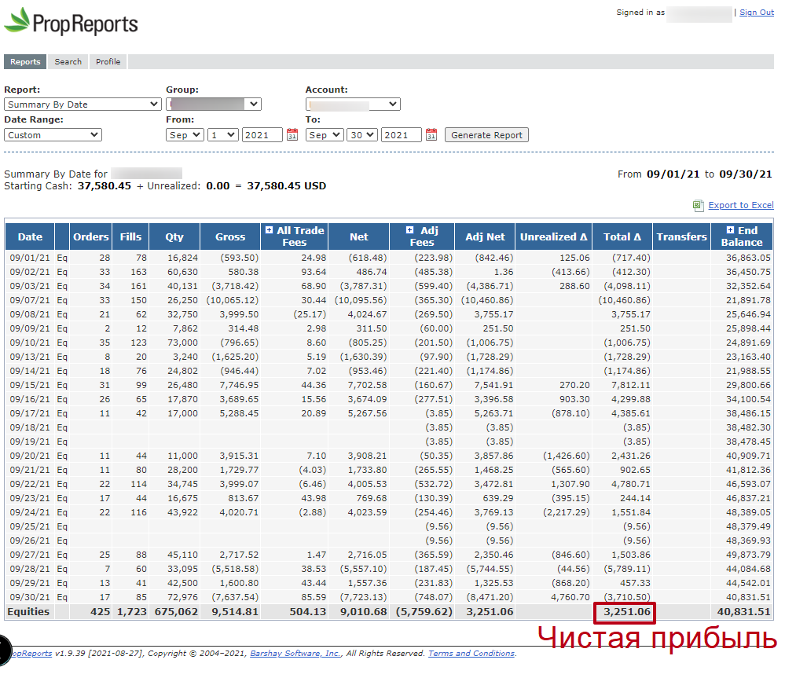Open the Reports tab
Screen dimensions: 807x678
click(x=25, y=62)
